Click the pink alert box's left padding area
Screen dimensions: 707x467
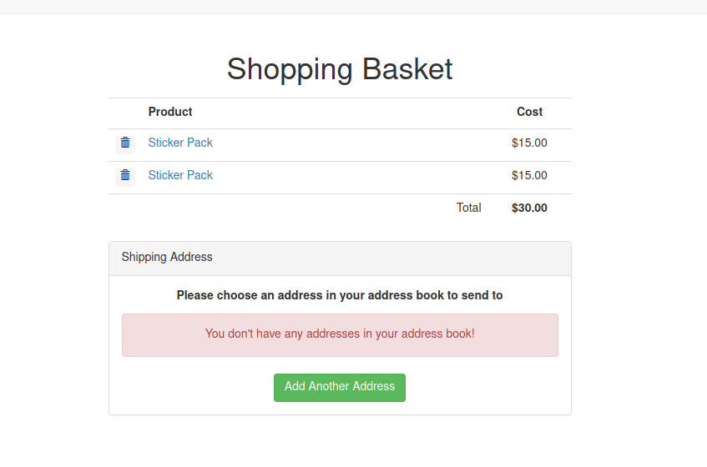pyautogui.click(x=164, y=335)
